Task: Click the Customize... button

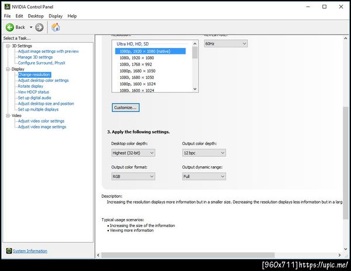Action: (x=126, y=108)
